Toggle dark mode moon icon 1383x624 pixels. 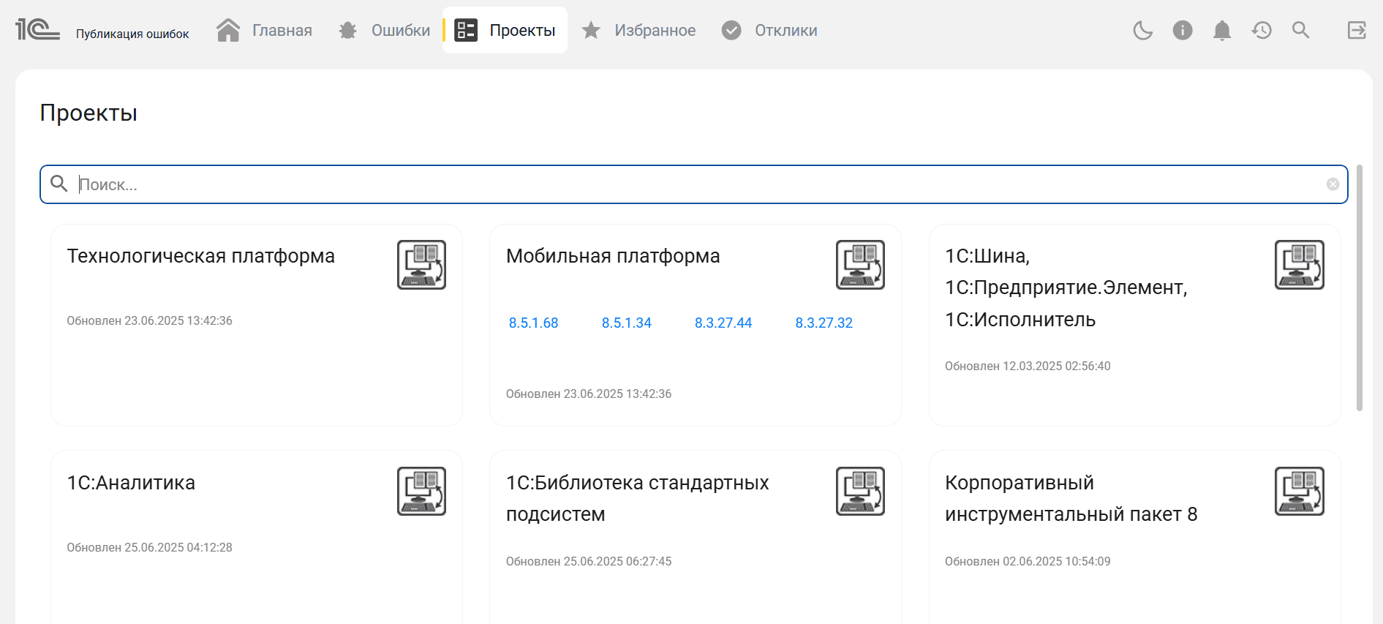pyautogui.click(x=1142, y=30)
